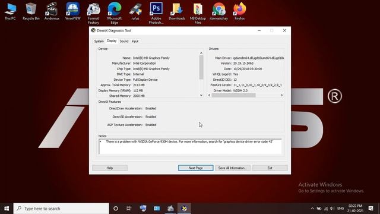This screenshot has width=380, height=214.
Task: Click the '2113 MB' total memory value
Action: pos(139,85)
